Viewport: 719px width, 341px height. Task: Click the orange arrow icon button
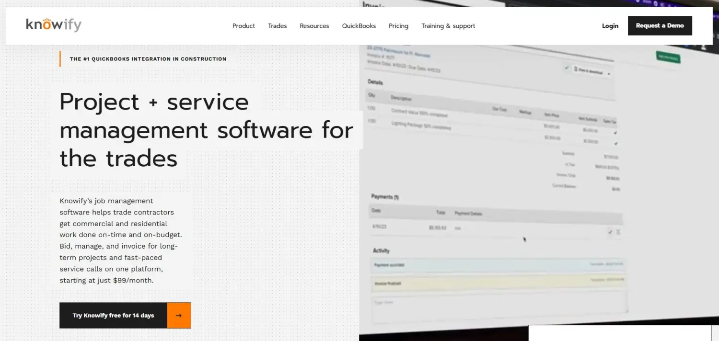click(179, 315)
